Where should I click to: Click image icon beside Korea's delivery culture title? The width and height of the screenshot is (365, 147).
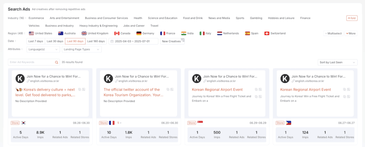pos(84,89)
